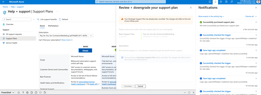261x95 pixels.
Task: Dismiss 'Successfully checked the trigger' notification from 10 minutes ago
Action: coord(256,63)
